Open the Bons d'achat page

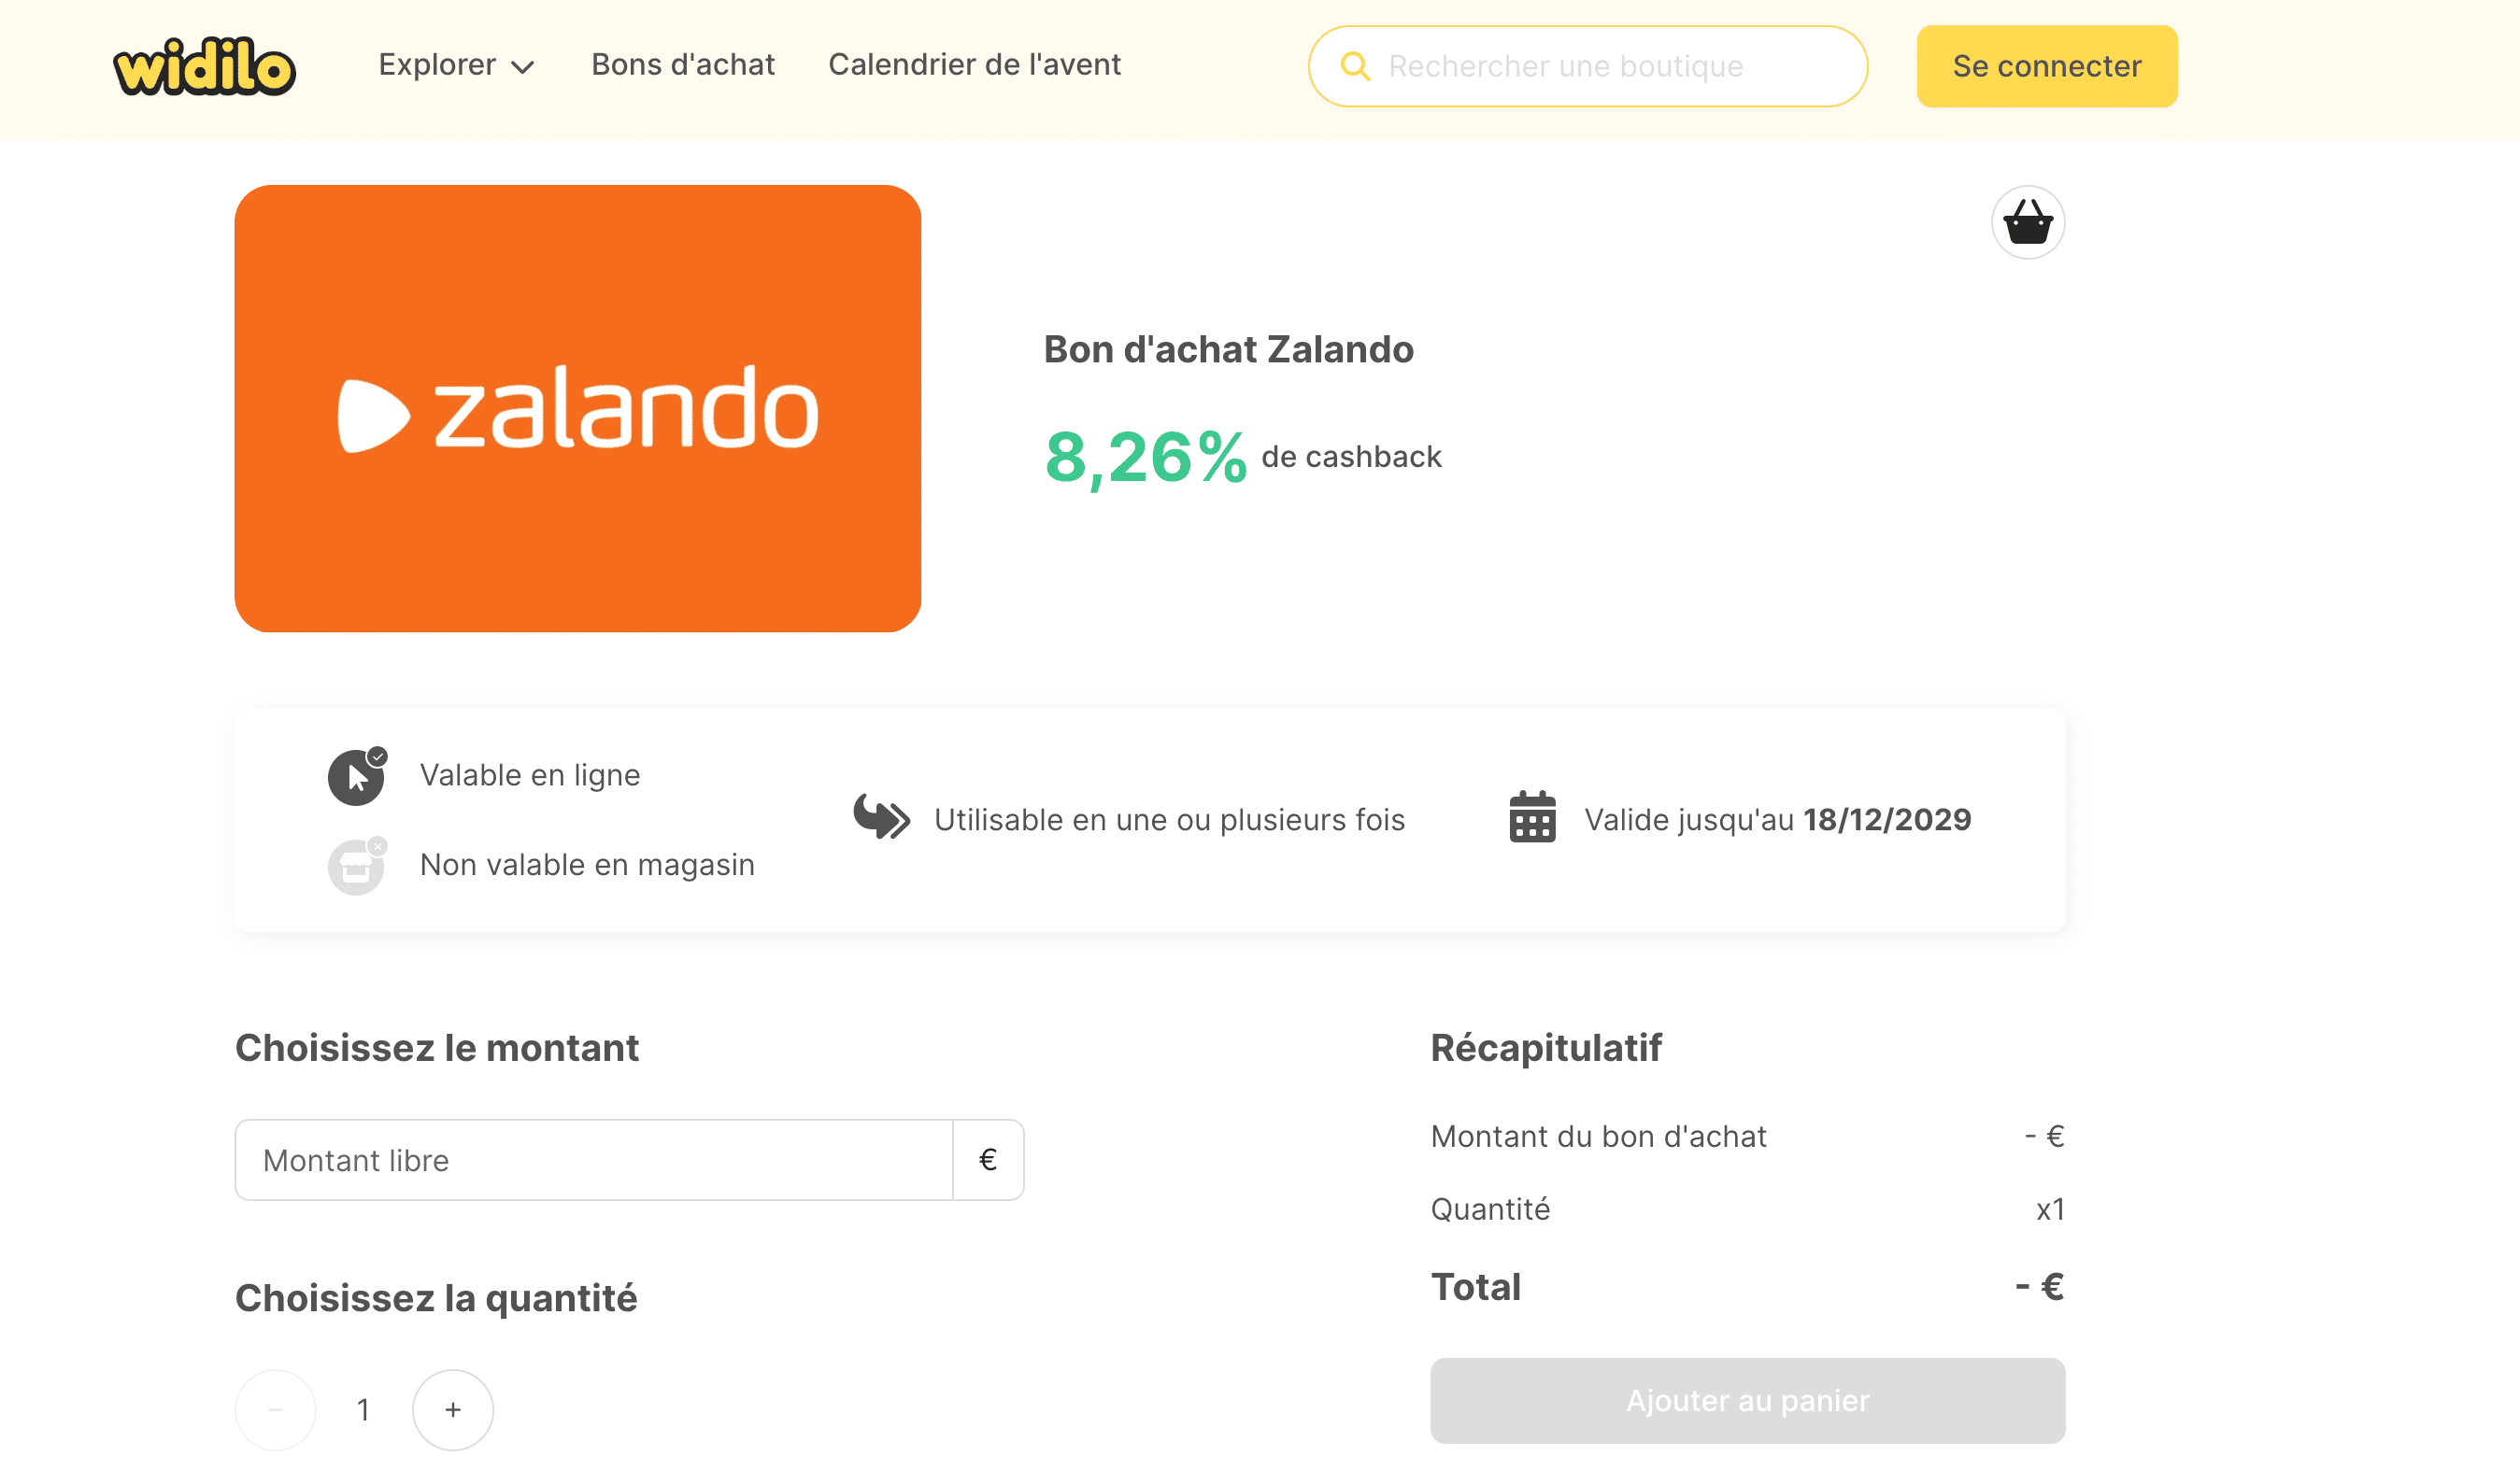pos(682,65)
